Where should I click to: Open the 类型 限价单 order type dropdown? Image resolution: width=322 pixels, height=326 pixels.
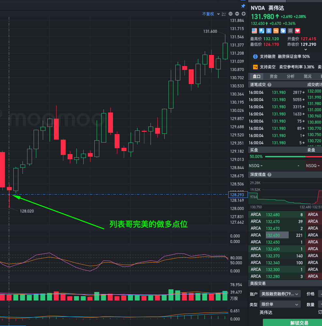point(280,304)
